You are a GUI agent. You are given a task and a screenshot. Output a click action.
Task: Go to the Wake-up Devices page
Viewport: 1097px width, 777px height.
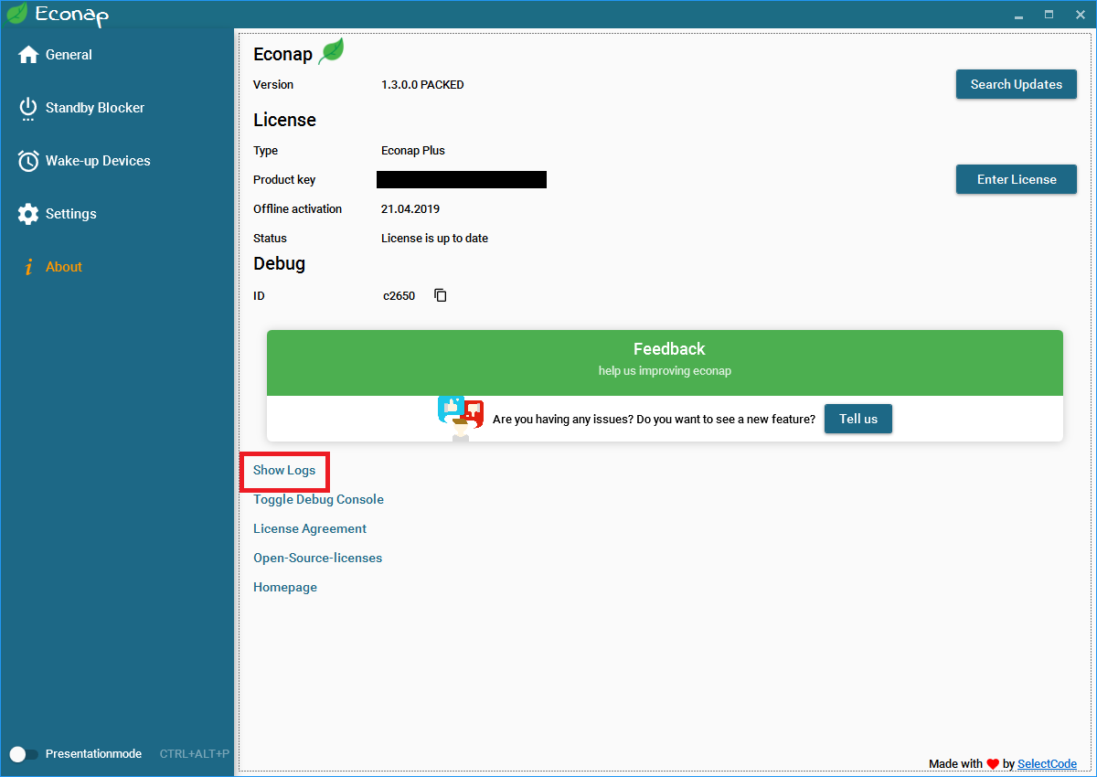point(98,161)
